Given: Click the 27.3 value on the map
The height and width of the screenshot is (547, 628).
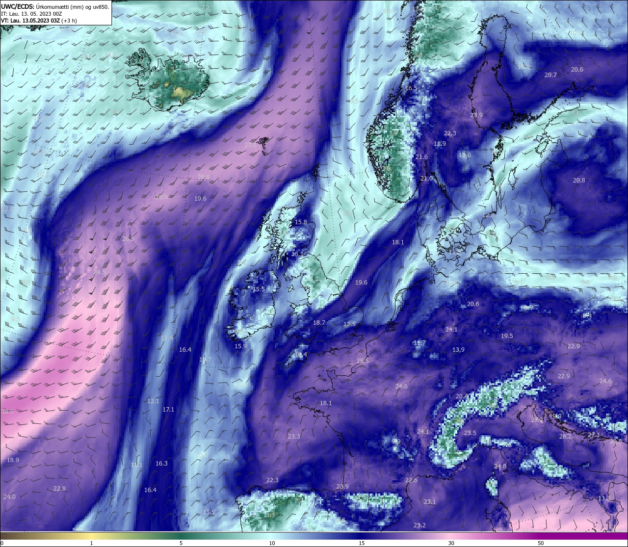Looking at the screenshot, I should click(594, 435).
